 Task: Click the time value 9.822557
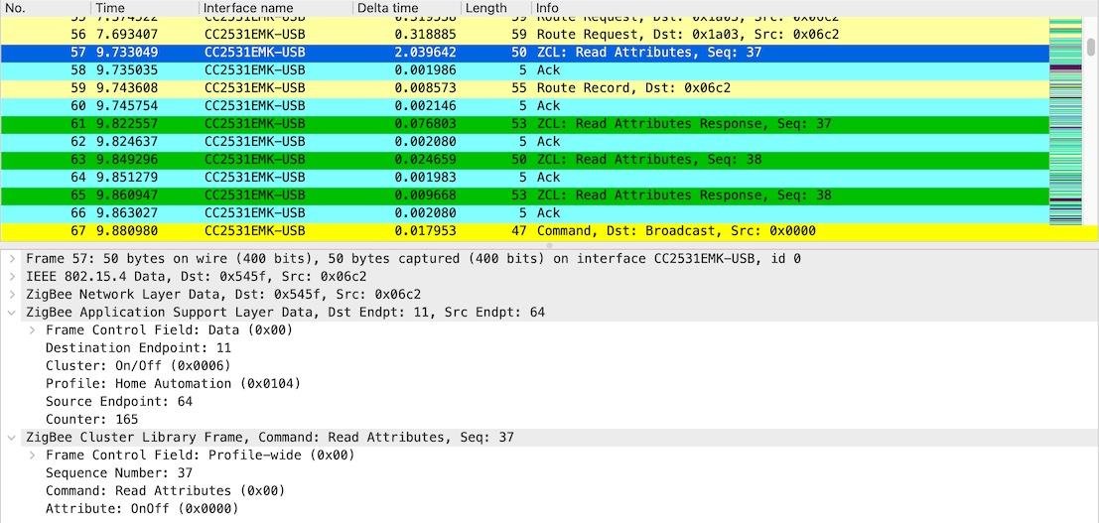[x=127, y=124]
